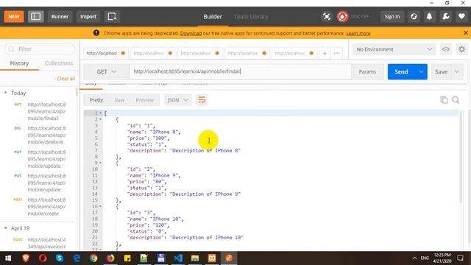Open the Windows notification center icon
This screenshot has height=265, width=471.
pyautogui.click(x=460, y=258)
